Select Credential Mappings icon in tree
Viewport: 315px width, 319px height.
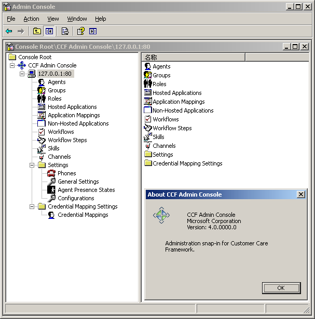coord(51,215)
